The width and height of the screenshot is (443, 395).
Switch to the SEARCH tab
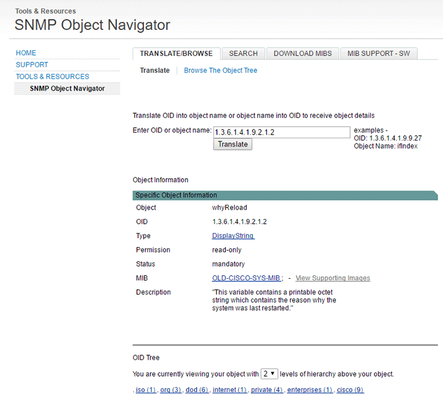(x=243, y=53)
